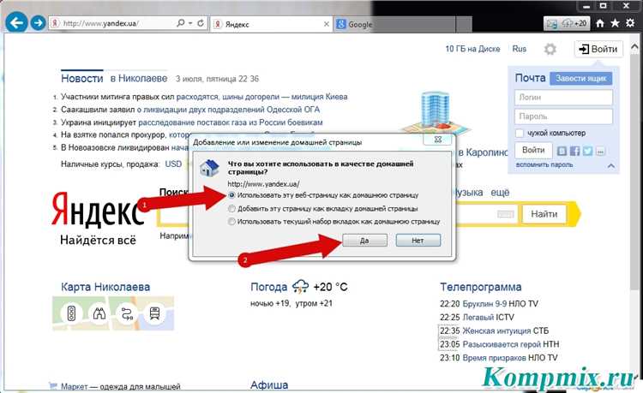
Task: Open Favorites with the star icon
Action: pos(615,23)
